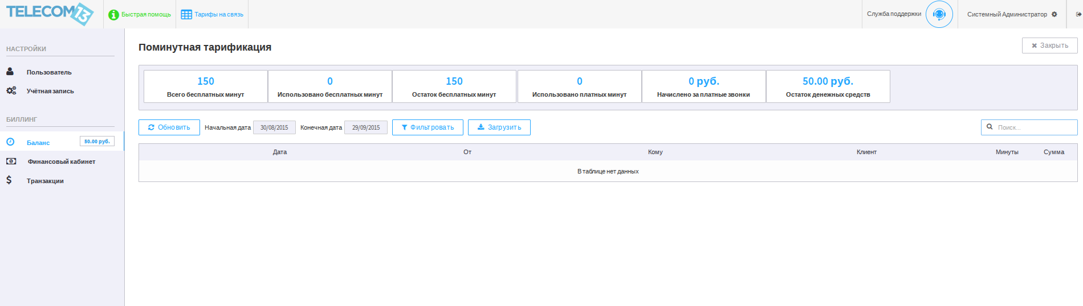Click Обновить refresh button
This screenshot has height=306, width=1083.
tap(169, 127)
